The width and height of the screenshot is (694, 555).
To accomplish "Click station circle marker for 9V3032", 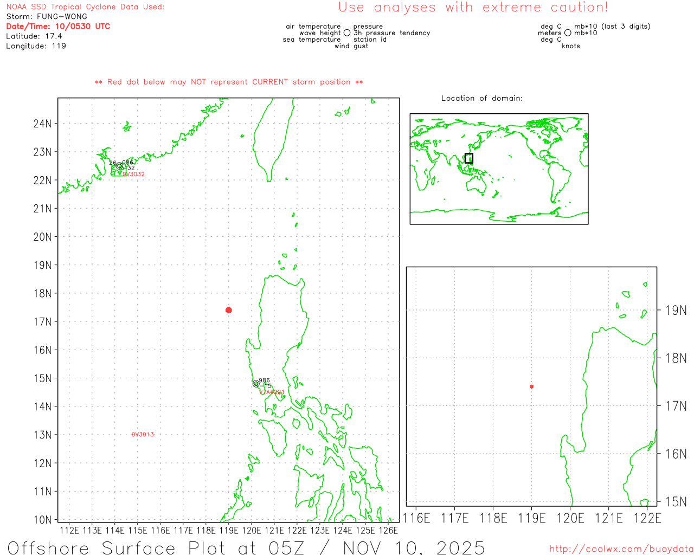I will (119, 166).
